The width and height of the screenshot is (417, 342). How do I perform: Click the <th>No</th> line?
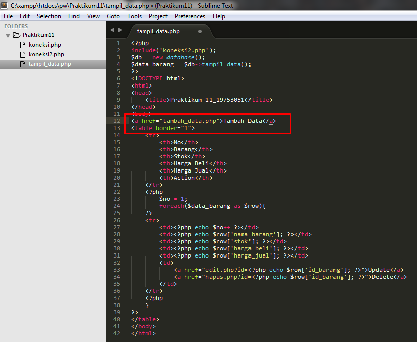179,142
